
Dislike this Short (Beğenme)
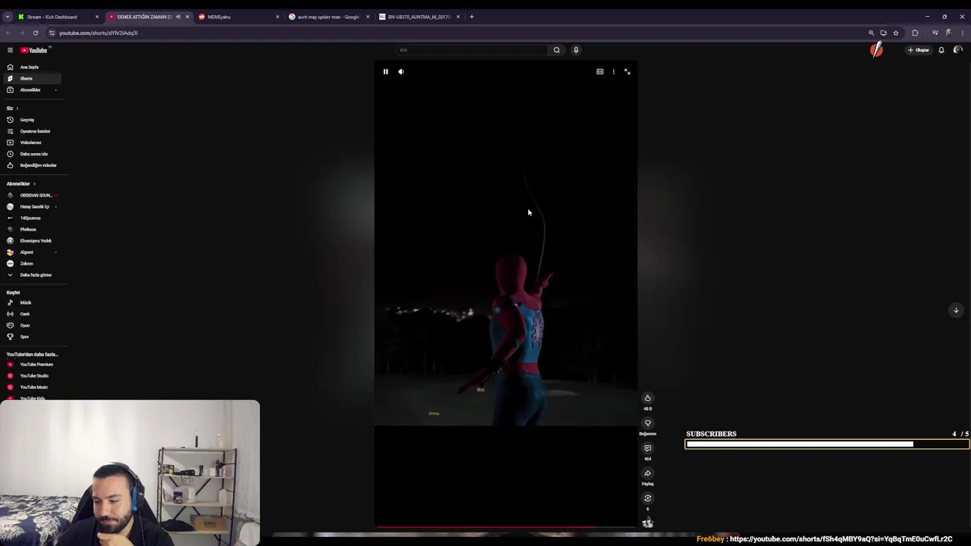648,423
